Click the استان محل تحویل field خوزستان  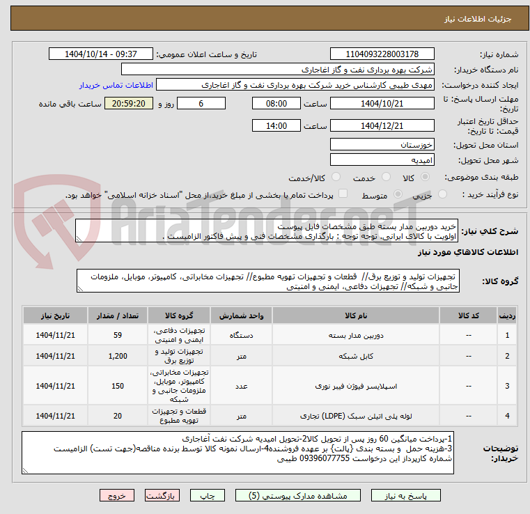point(382,145)
